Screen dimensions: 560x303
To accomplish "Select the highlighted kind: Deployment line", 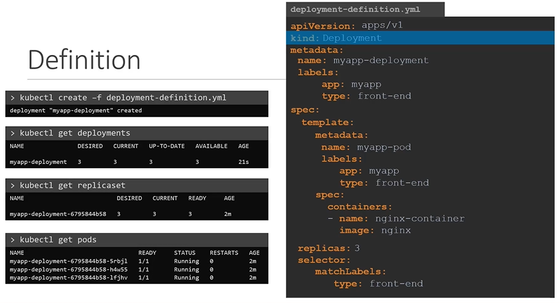I will [336, 38].
